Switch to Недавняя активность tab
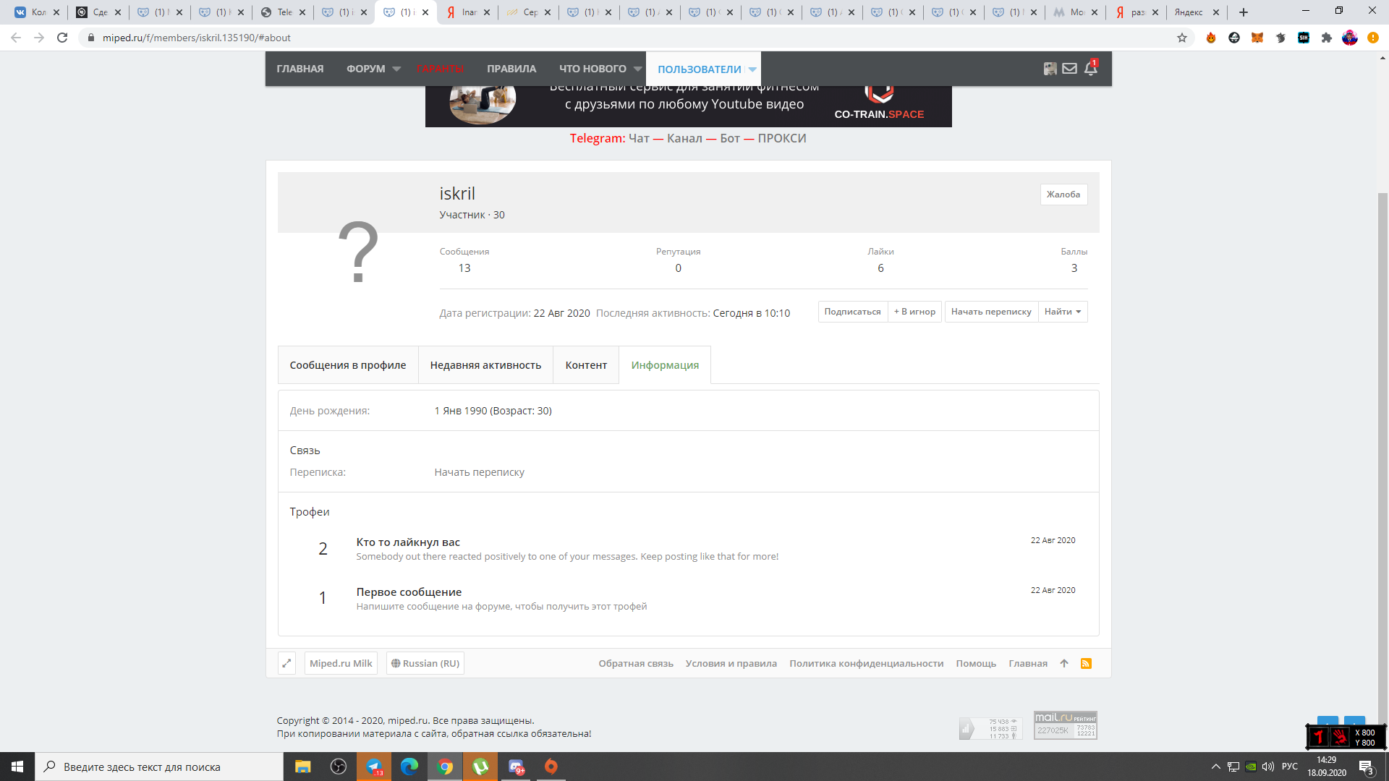This screenshot has height=781, width=1389. (485, 365)
